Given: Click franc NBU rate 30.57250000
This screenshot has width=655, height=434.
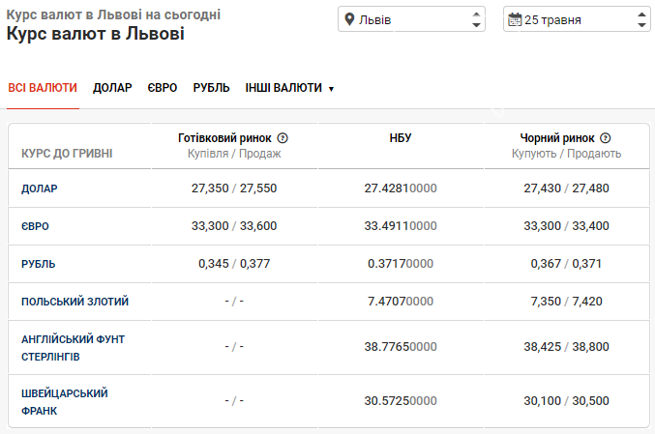Looking at the screenshot, I should coord(401,400).
